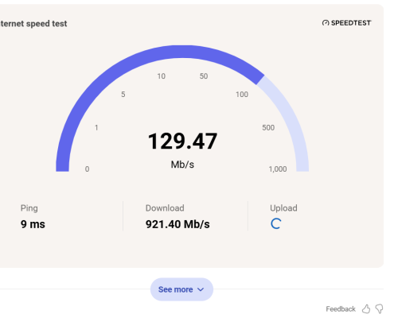Click the 10 gauge scale mark
The image size is (394, 318).
click(162, 76)
